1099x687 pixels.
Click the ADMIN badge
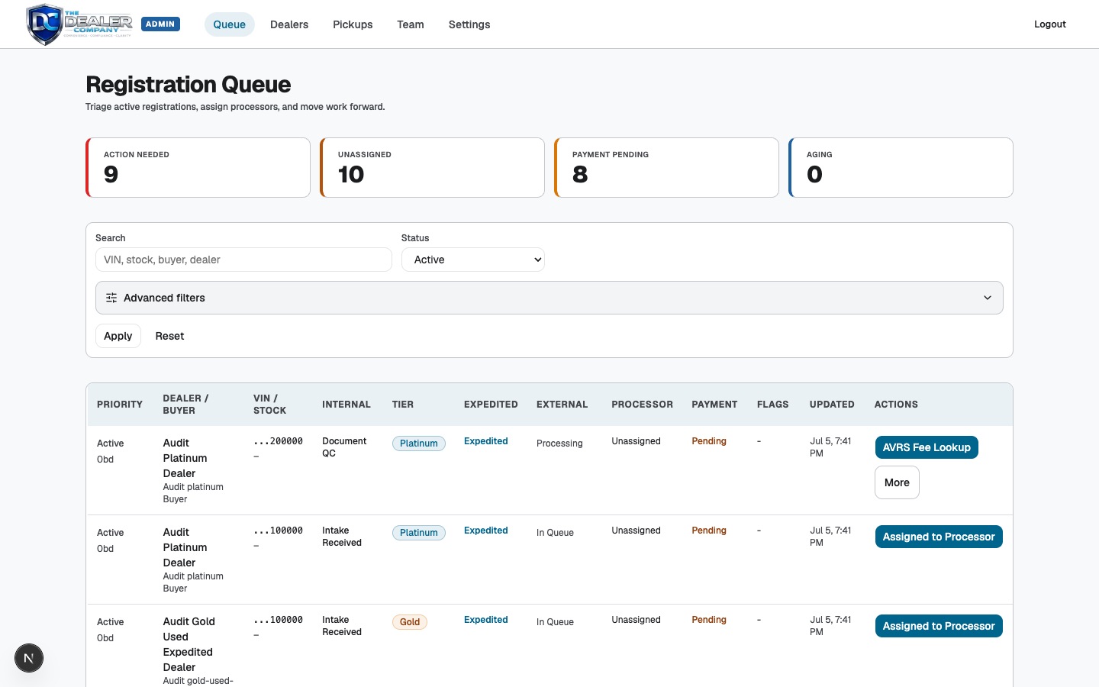[160, 24]
